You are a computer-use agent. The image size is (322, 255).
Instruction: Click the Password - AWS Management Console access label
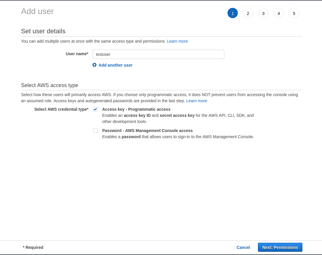(147, 131)
